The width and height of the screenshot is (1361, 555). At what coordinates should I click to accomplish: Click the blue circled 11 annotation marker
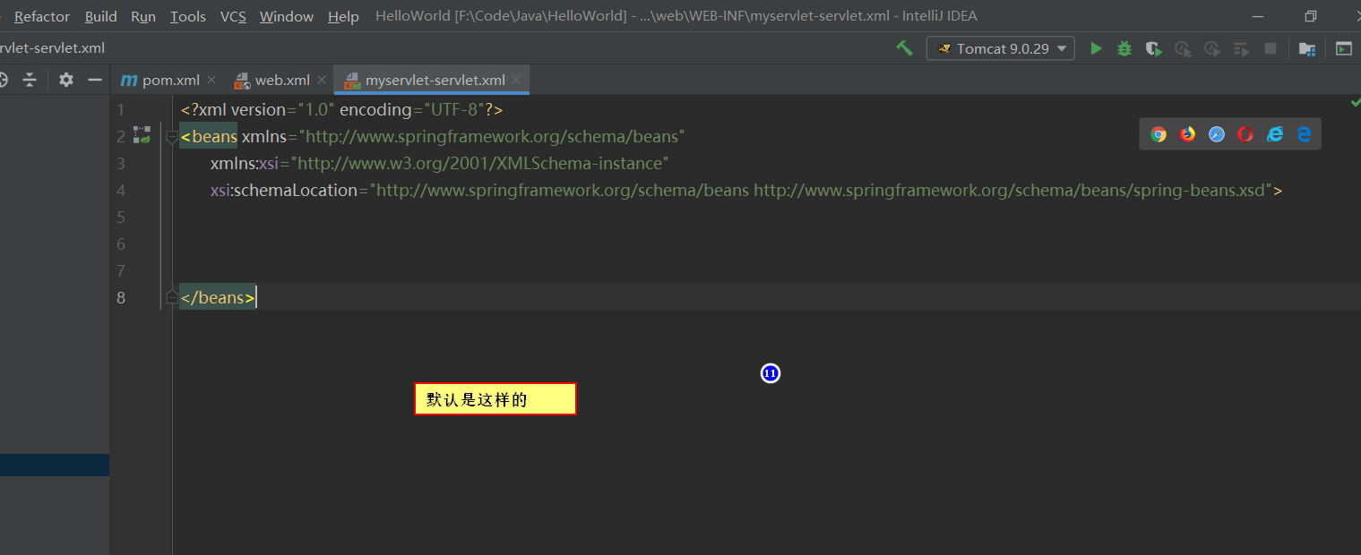(770, 373)
